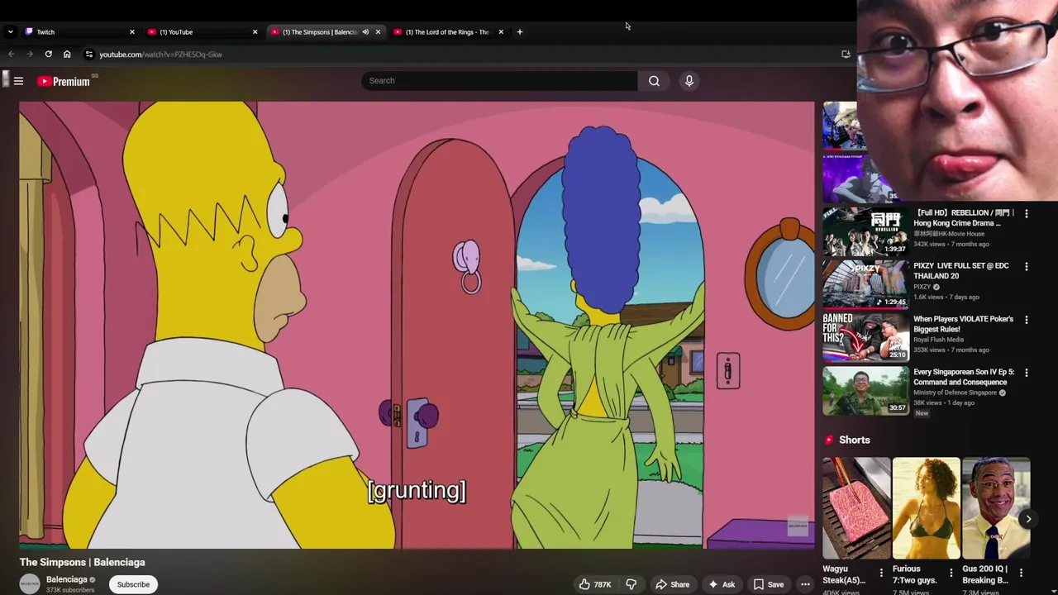Image resolution: width=1058 pixels, height=595 pixels.
Task: Open options menu for Singaporean Son video
Action: tap(1027, 372)
